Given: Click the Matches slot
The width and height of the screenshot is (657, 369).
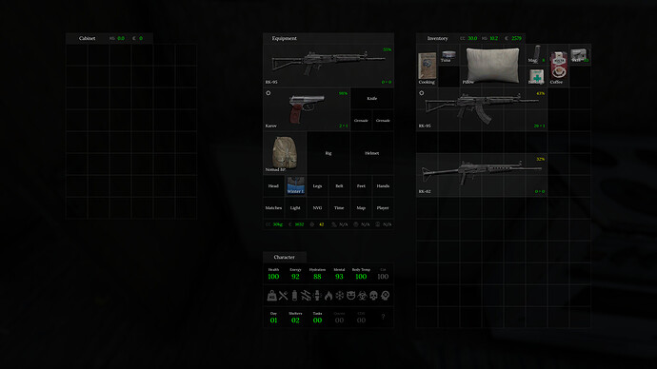Looking at the screenshot, I should 273,207.
